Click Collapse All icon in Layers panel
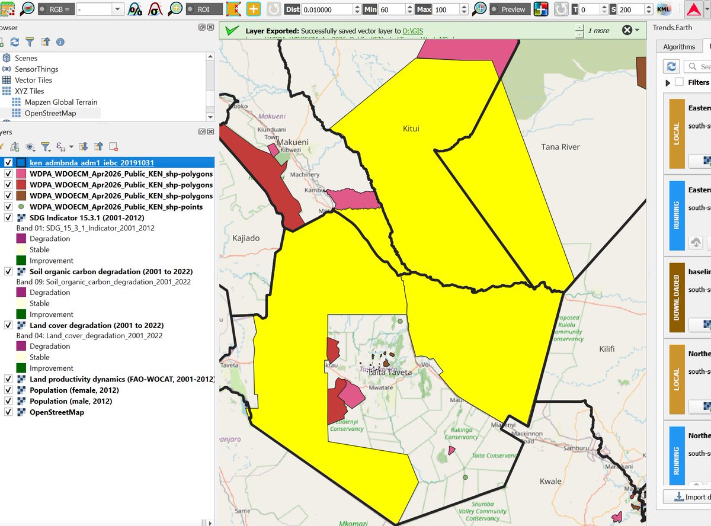The image size is (711, 526). [x=98, y=146]
